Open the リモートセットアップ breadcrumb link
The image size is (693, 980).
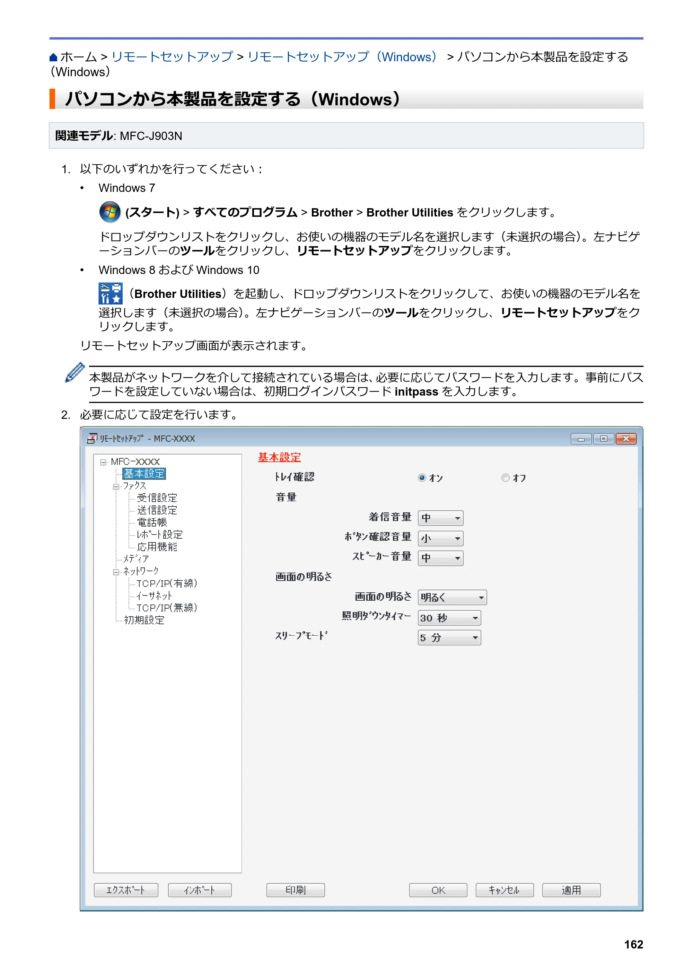172,57
